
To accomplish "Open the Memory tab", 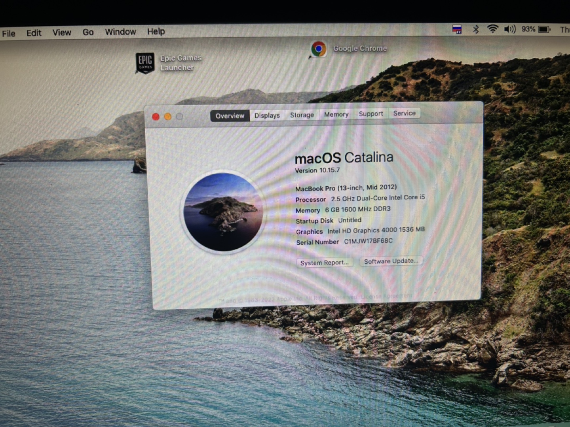I will tap(336, 114).
